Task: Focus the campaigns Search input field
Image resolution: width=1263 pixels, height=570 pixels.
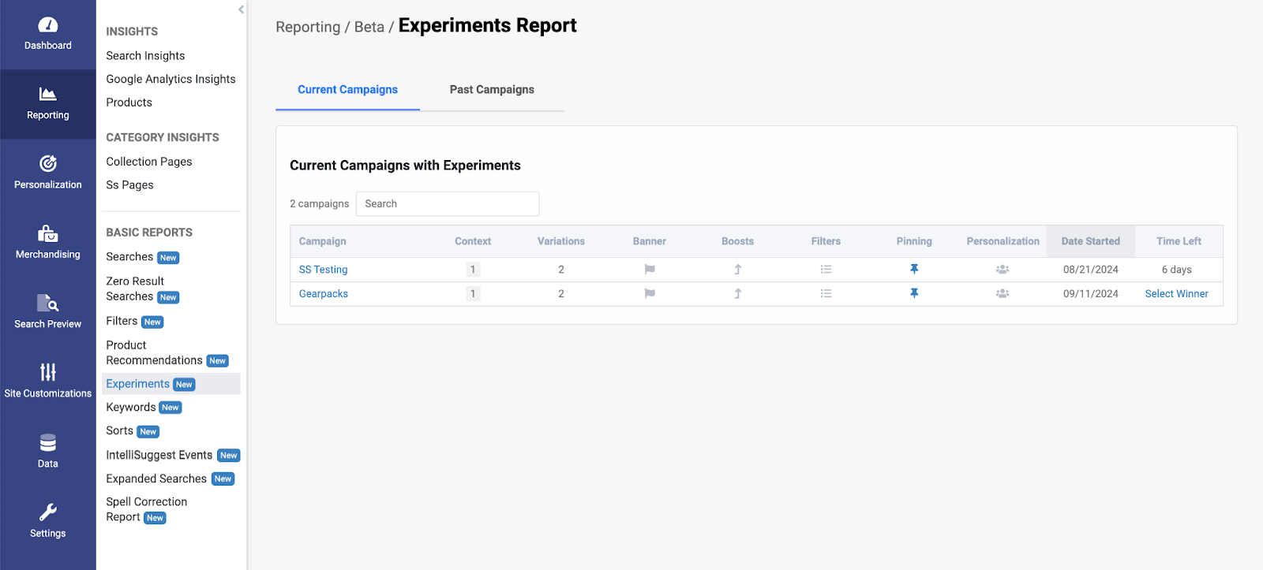Action: tap(448, 203)
